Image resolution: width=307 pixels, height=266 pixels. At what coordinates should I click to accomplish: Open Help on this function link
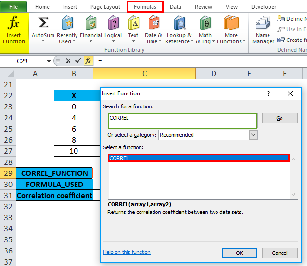(127, 252)
